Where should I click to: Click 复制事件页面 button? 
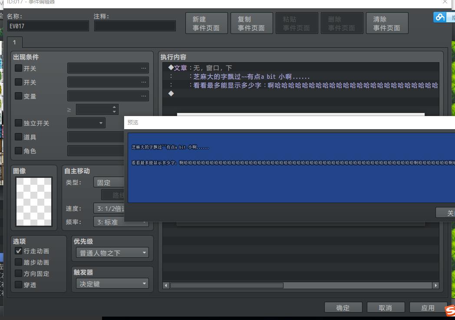coord(251,23)
